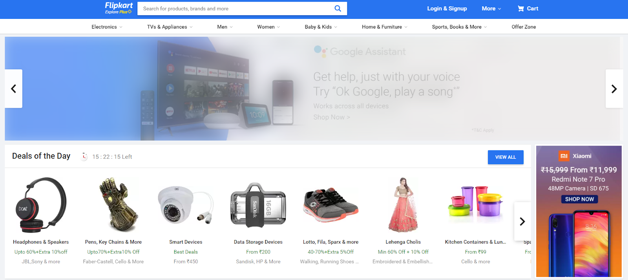Go to Offer Zone
Screen dimensions: 628x280
[x=524, y=27]
